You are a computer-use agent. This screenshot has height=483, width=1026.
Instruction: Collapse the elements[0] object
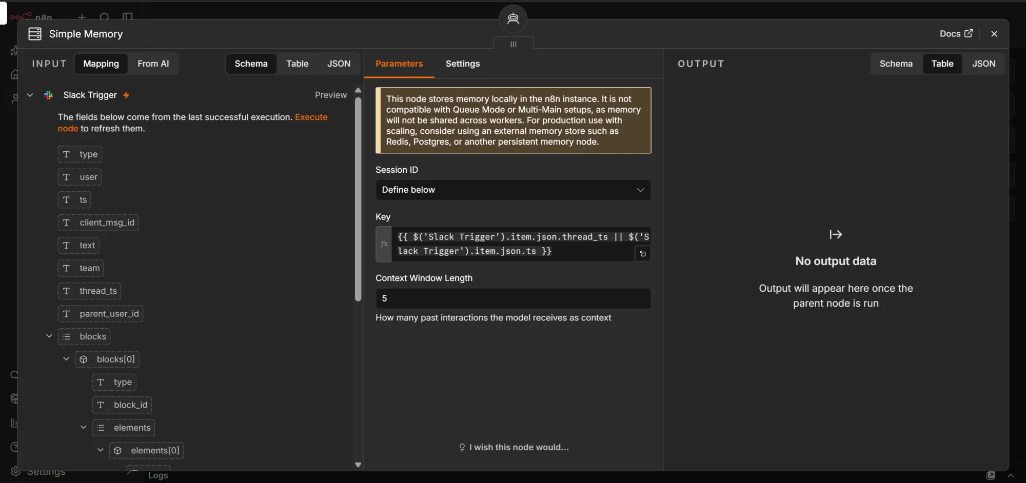[101, 450]
